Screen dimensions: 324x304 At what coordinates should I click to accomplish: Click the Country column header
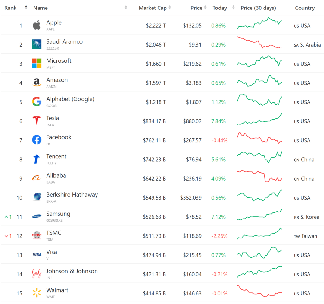[x=304, y=8]
